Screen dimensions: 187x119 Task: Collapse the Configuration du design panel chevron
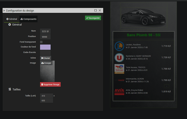click(x=4, y=11)
